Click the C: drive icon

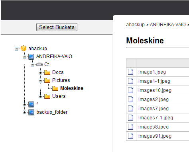click(39, 64)
